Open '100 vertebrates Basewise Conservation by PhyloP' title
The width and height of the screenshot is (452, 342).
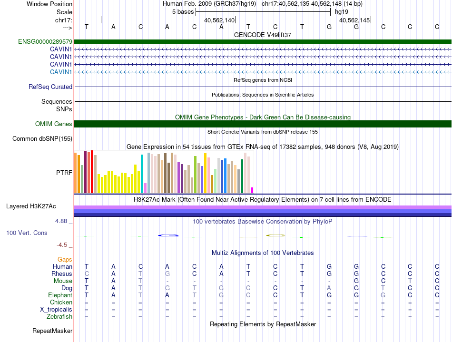tap(263, 221)
